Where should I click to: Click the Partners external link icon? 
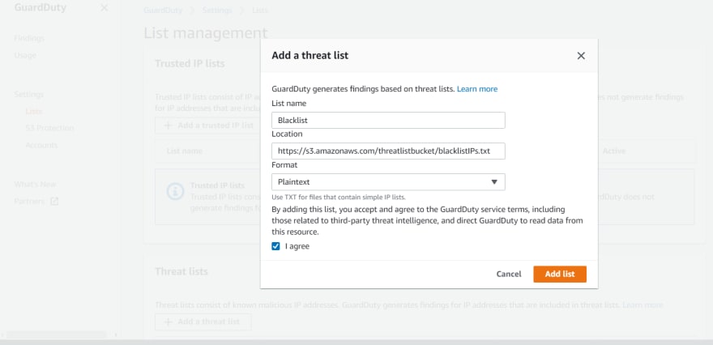coord(54,202)
